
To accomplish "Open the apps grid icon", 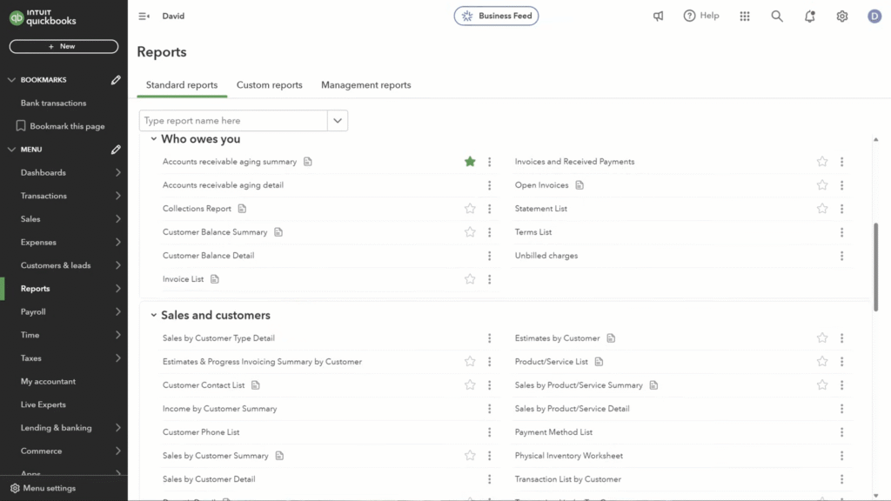I will pyautogui.click(x=745, y=17).
